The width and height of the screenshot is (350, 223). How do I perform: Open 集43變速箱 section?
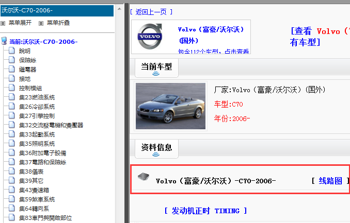(34, 190)
